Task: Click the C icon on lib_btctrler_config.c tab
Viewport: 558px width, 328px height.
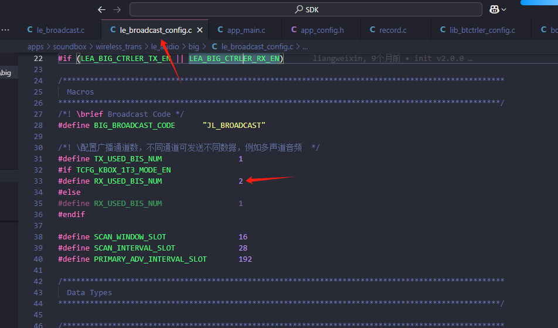Action: (443, 30)
